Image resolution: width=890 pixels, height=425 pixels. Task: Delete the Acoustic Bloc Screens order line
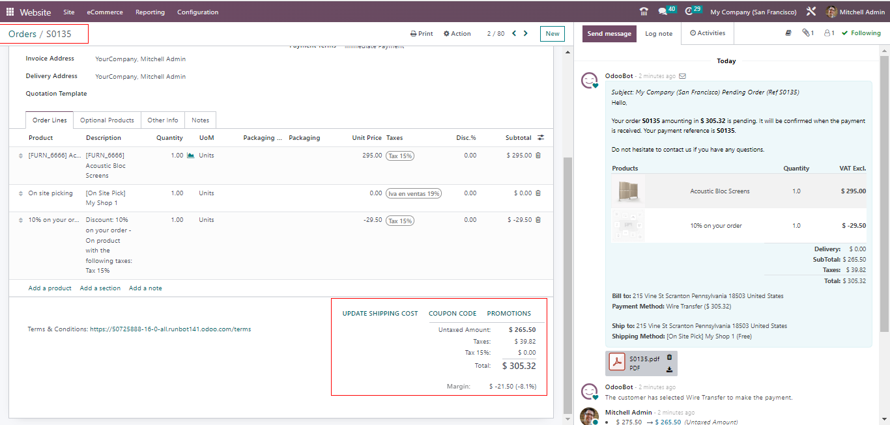coord(538,156)
